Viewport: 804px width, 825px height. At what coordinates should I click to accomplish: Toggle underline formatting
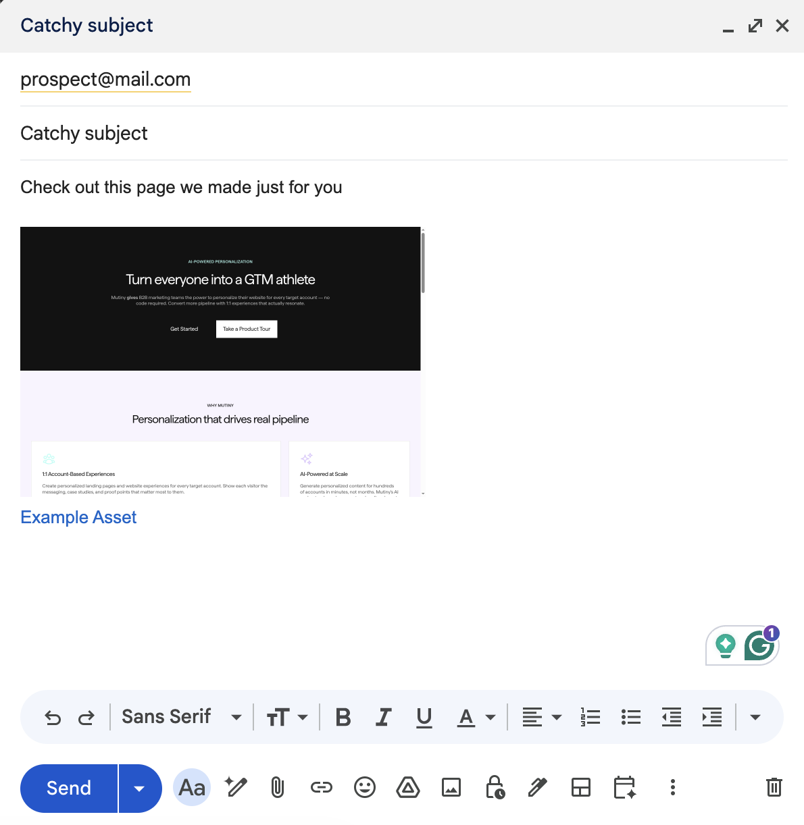pos(424,717)
